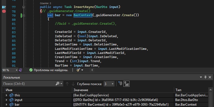This screenshot has width=214, height=107.
Task: Click the Локальные panel title
Action: point(11,77)
